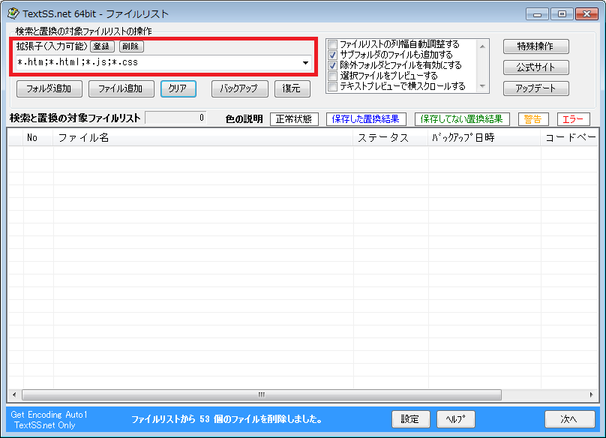Uncheck サブフォルダのファイルも追加する option

point(333,55)
